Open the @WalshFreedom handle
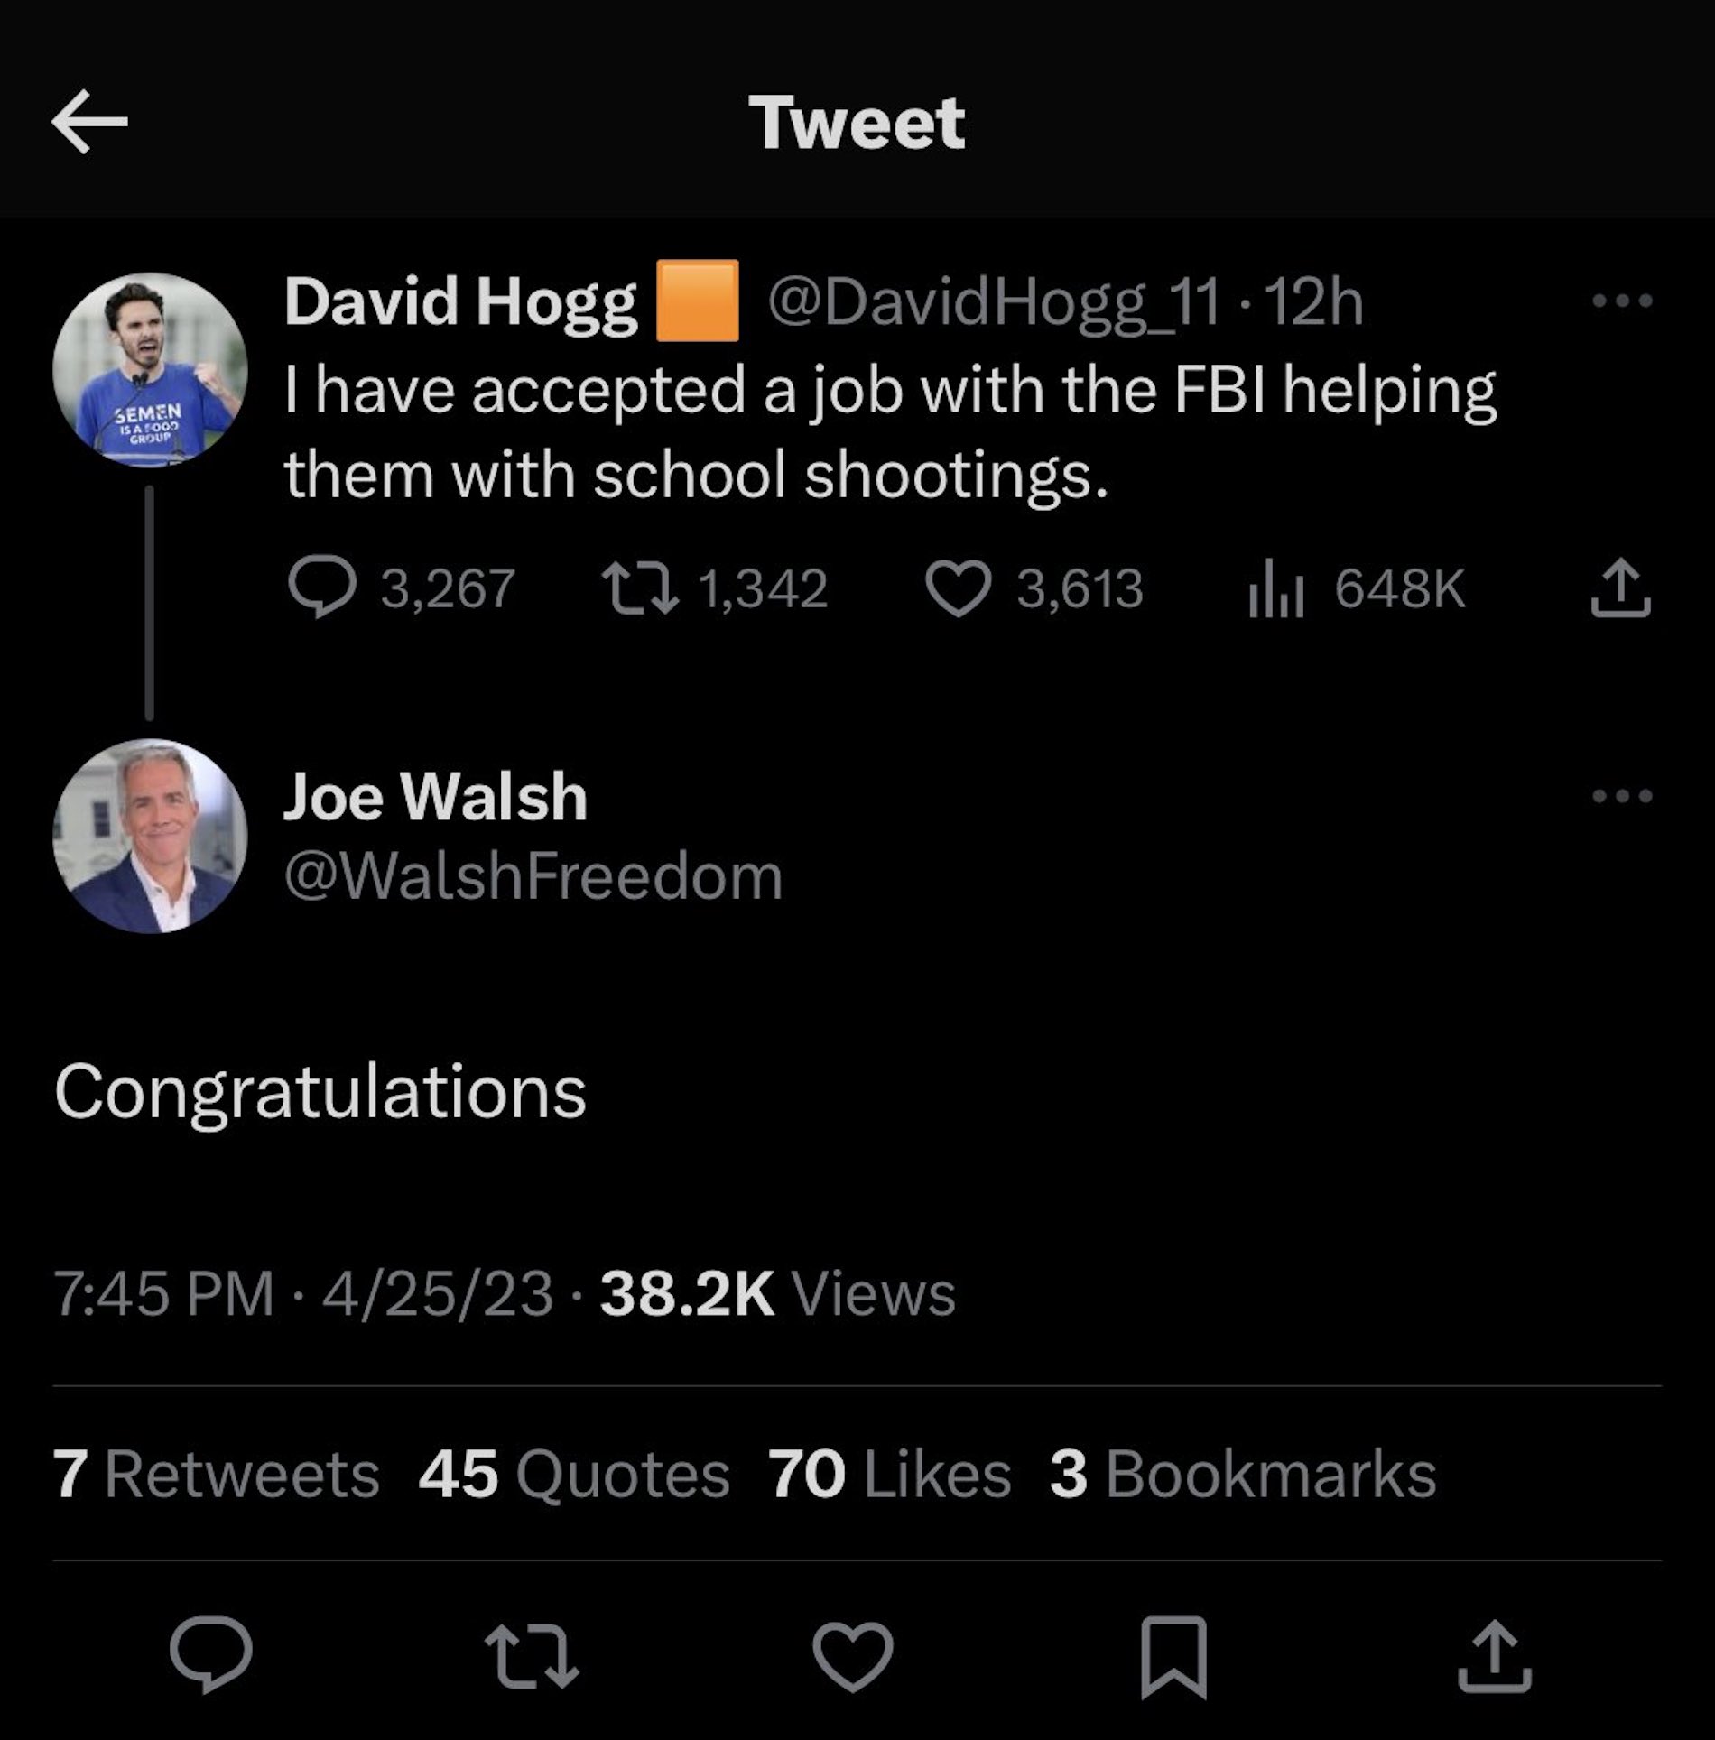Screen dimensions: 1715x1740 point(533,876)
